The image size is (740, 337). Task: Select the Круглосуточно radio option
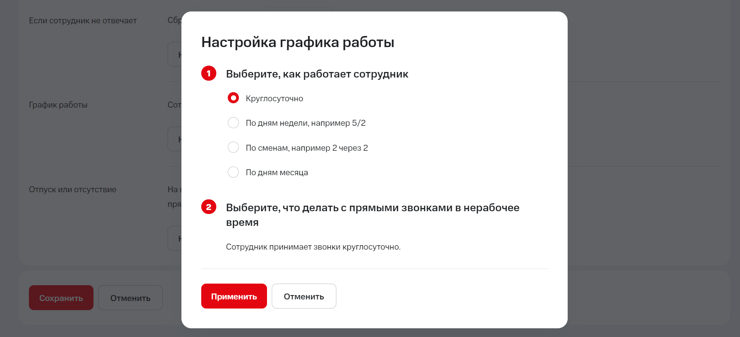pyautogui.click(x=233, y=98)
